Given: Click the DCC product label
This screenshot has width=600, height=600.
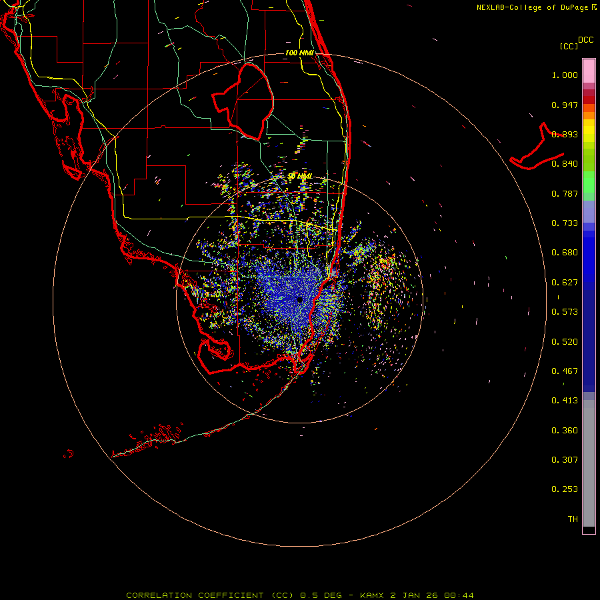Looking at the screenshot, I should pyautogui.click(x=585, y=40).
